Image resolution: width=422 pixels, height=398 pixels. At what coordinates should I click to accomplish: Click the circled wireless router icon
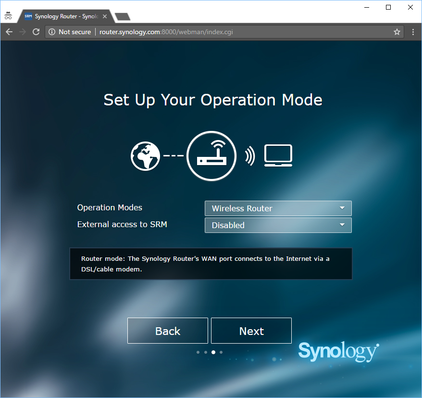211,156
